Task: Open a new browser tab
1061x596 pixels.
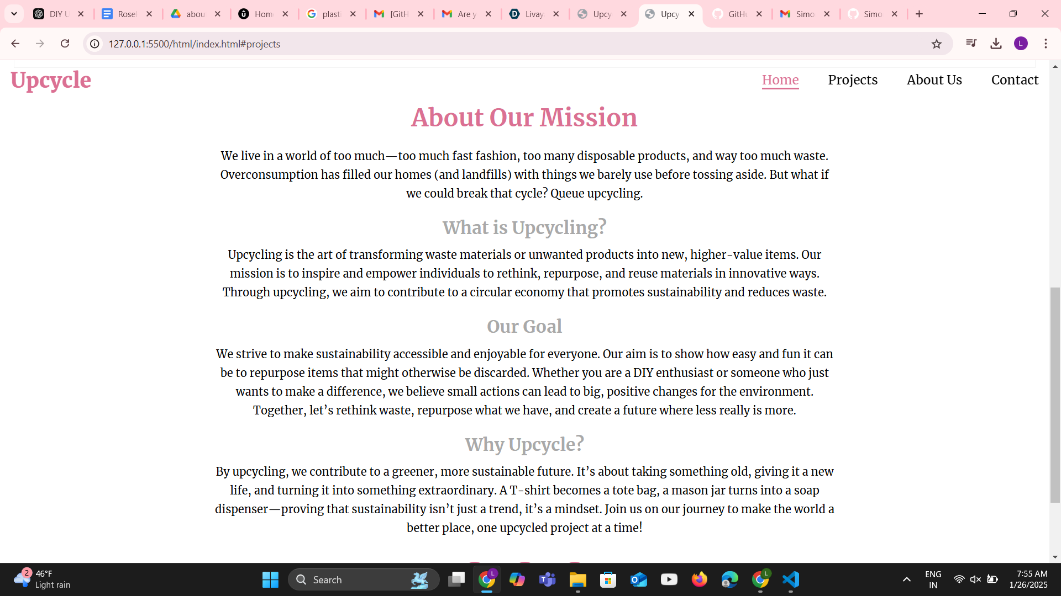Action: 919,14
